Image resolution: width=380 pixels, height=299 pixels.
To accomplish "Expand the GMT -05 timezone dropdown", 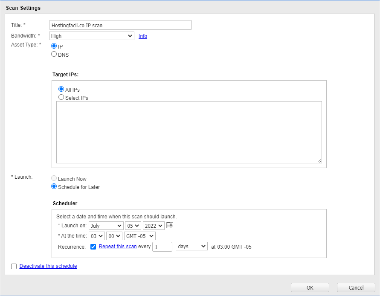I will 139,236.
